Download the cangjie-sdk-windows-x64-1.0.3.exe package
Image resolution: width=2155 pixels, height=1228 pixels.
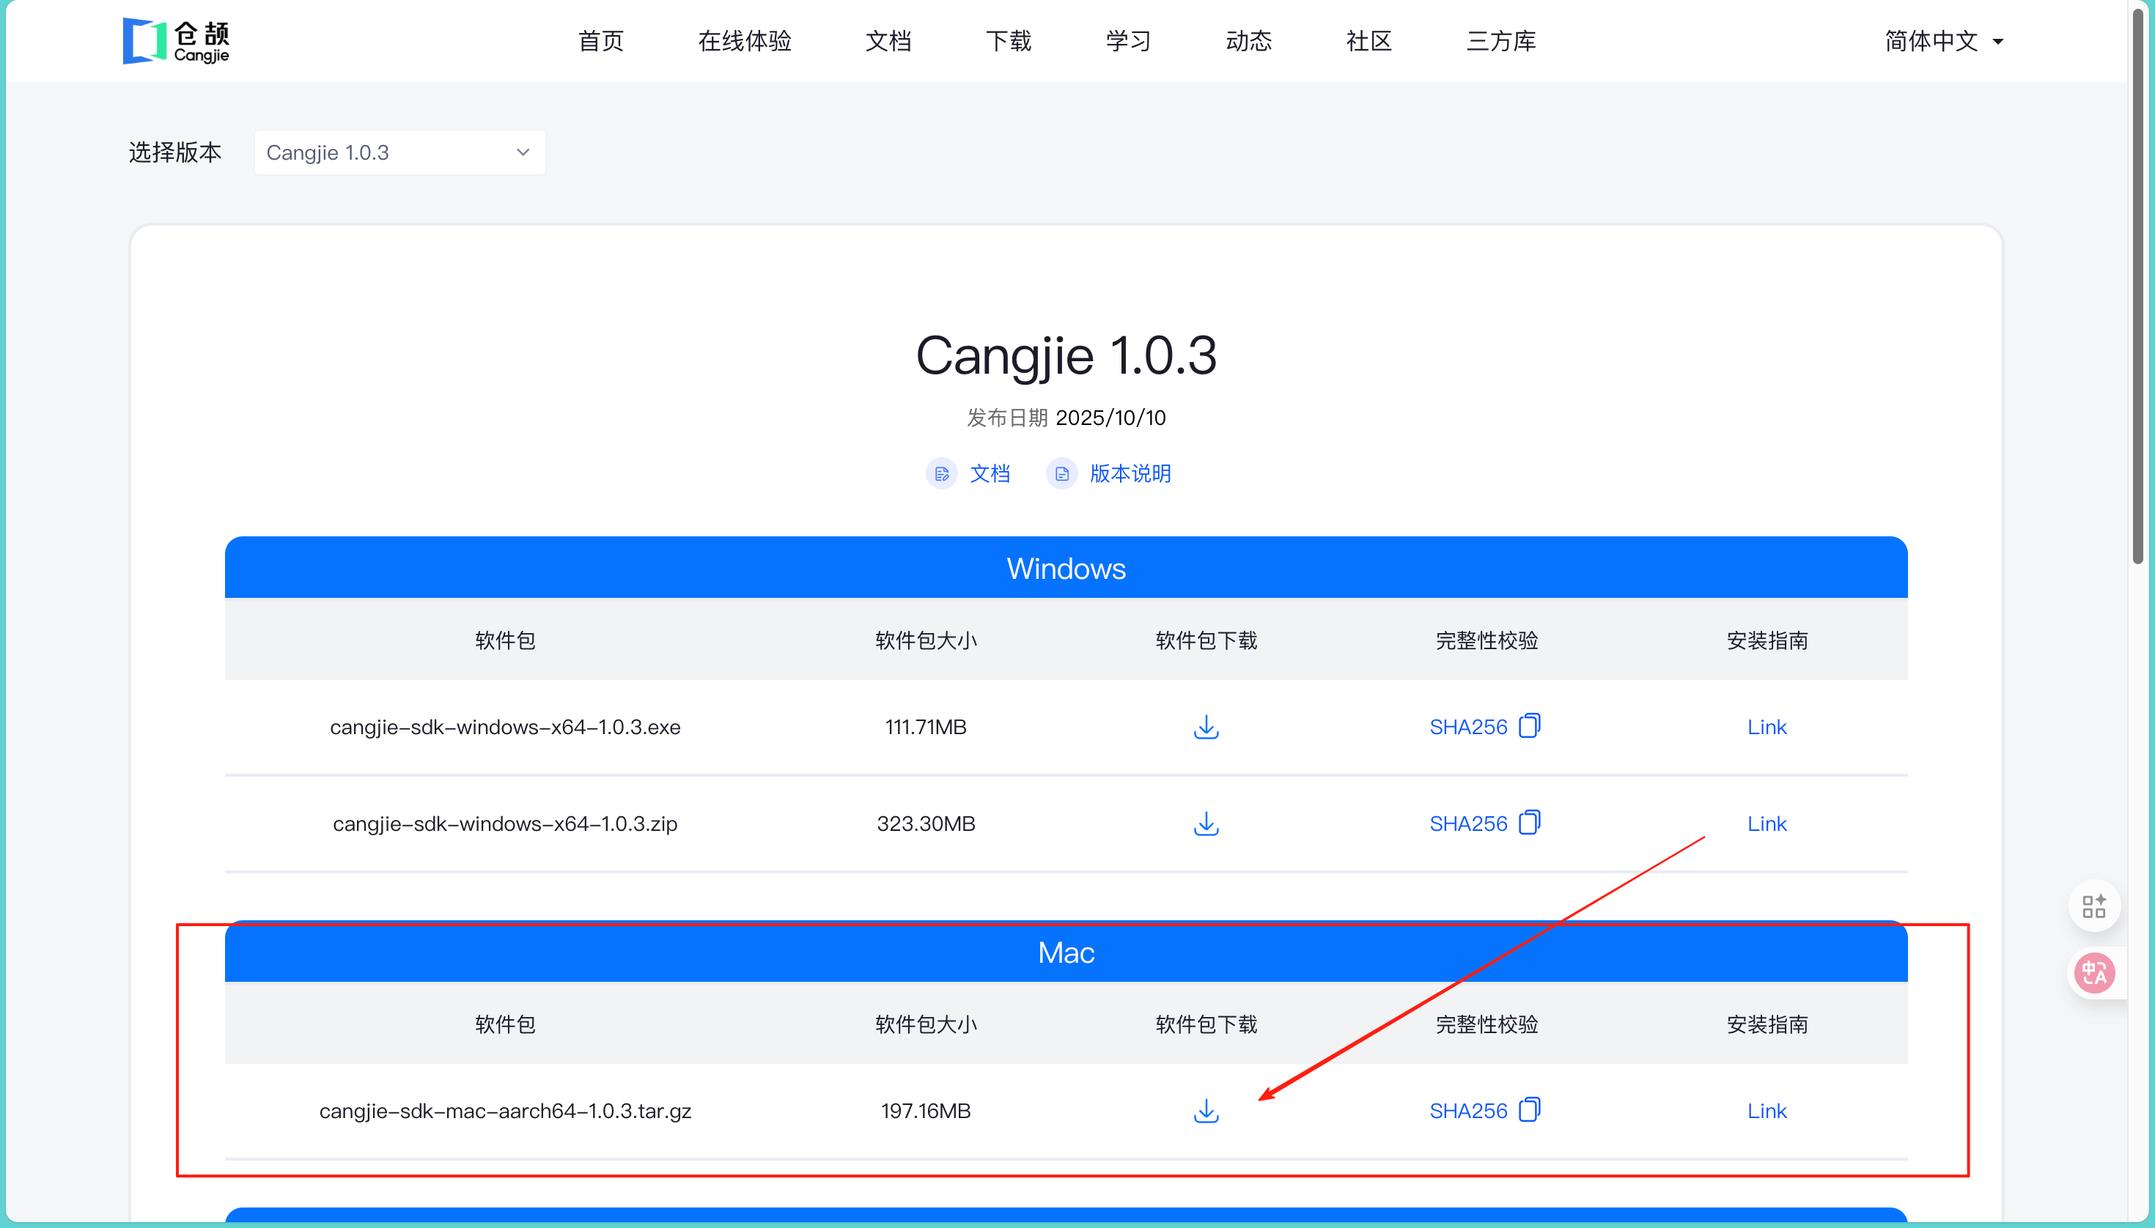click(x=1206, y=727)
